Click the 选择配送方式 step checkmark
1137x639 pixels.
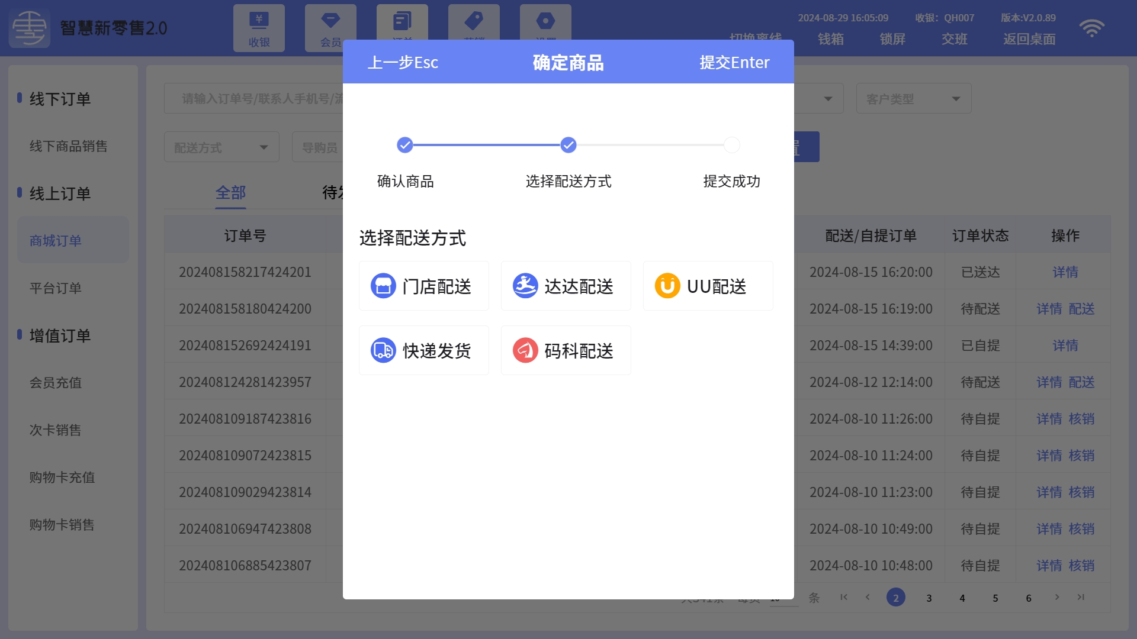pos(568,145)
